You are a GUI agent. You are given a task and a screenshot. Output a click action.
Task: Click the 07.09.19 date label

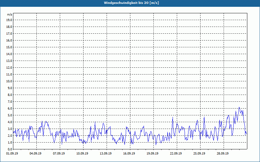(59, 153)
